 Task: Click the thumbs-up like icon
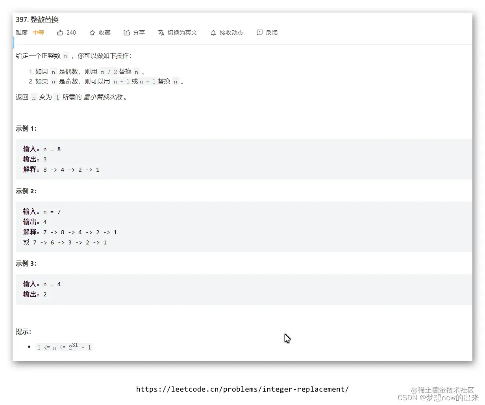[60, 33]
